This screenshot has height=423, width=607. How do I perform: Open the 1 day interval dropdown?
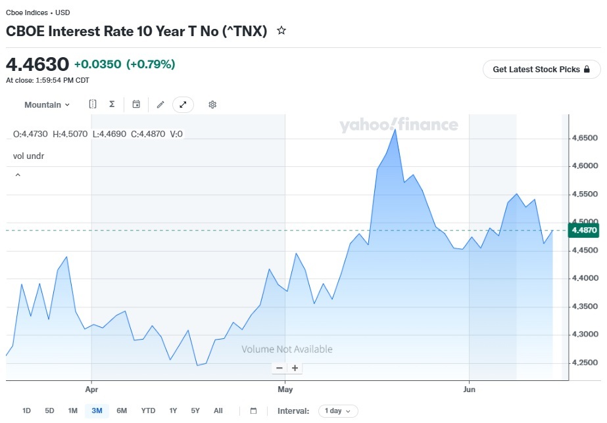point(338,411)
